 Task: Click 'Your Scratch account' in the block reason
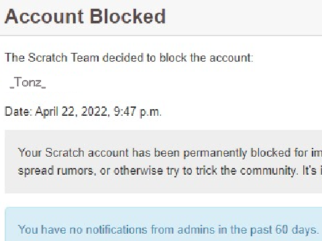pos(73,153)
